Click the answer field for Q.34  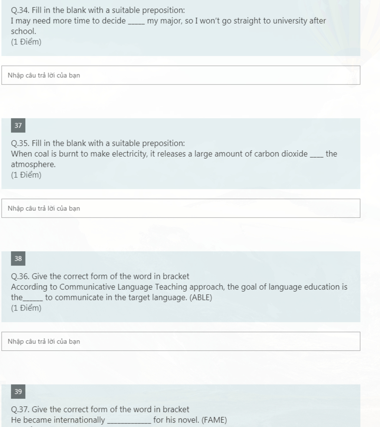pyautogui.click(x=181, y=75)
